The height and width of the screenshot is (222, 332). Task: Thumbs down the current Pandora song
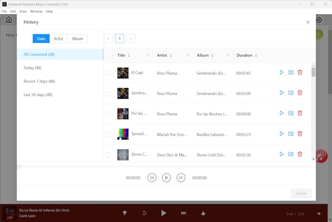[125, 213]
